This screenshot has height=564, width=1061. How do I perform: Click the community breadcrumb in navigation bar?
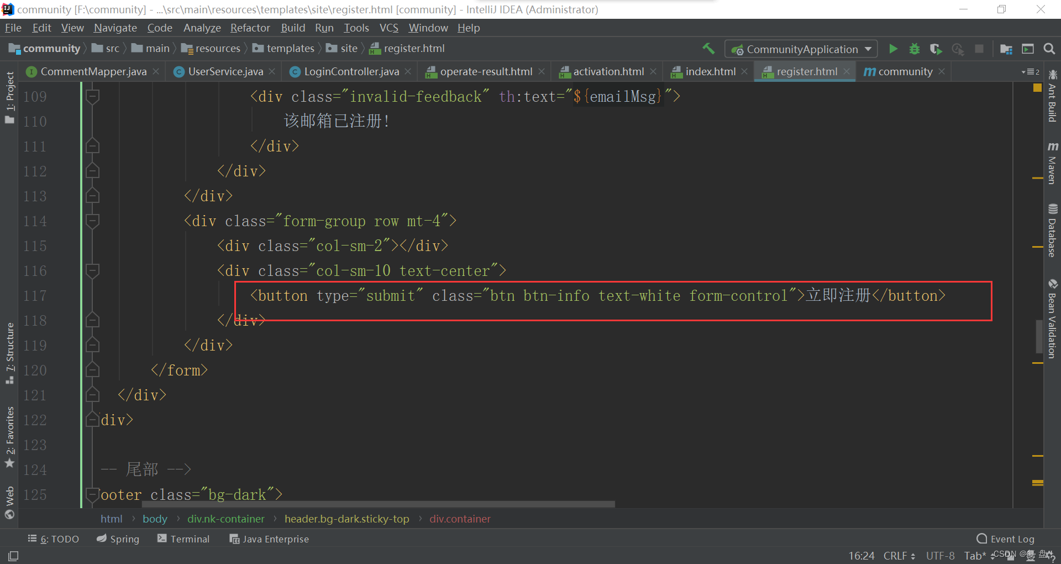45,49
